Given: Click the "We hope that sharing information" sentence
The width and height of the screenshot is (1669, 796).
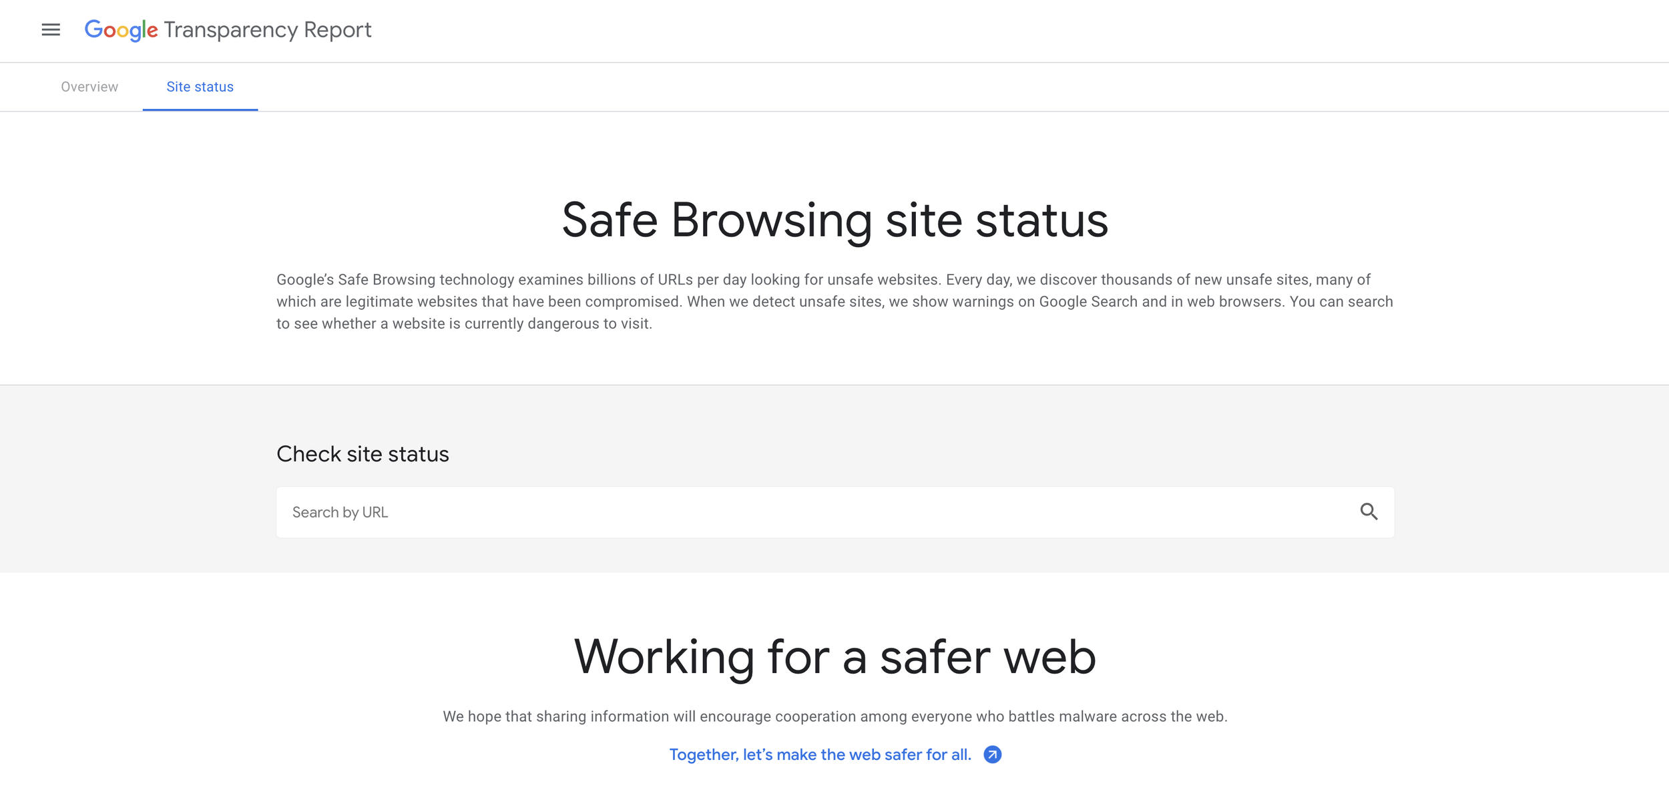Looking at the screenshot, I should [834, 717].
